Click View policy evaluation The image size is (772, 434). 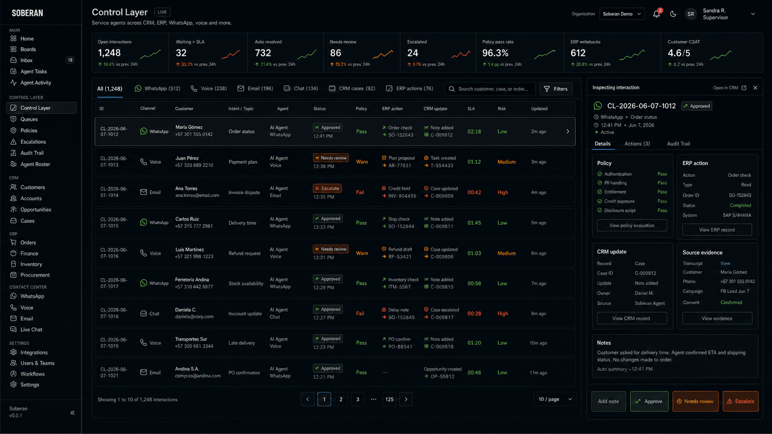point(632,226)
